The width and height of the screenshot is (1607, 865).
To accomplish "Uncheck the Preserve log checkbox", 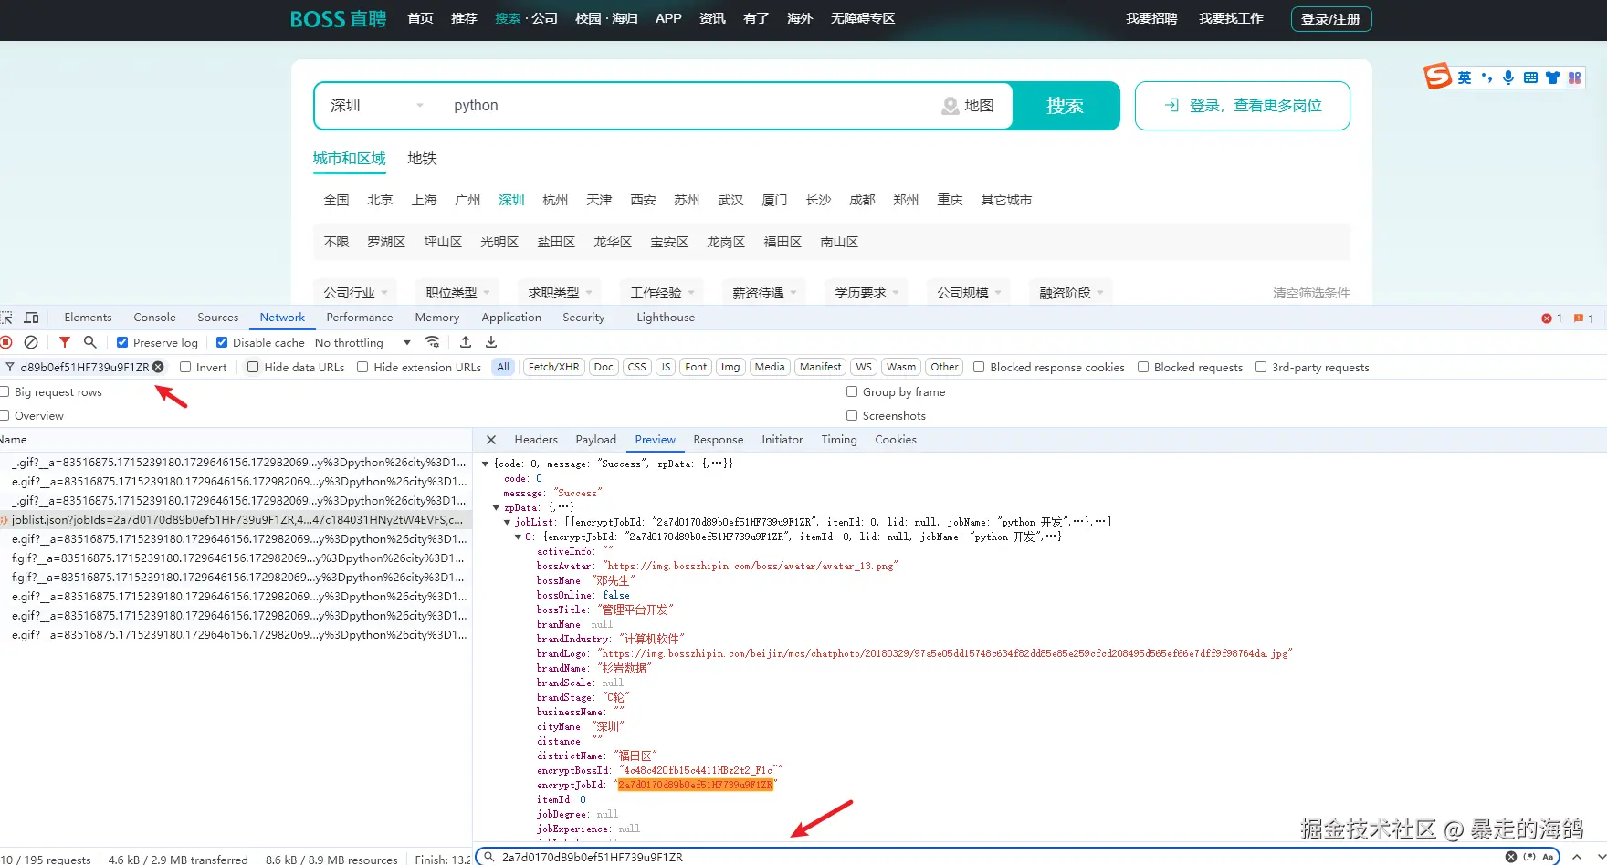I will click(x=122, y=342).
